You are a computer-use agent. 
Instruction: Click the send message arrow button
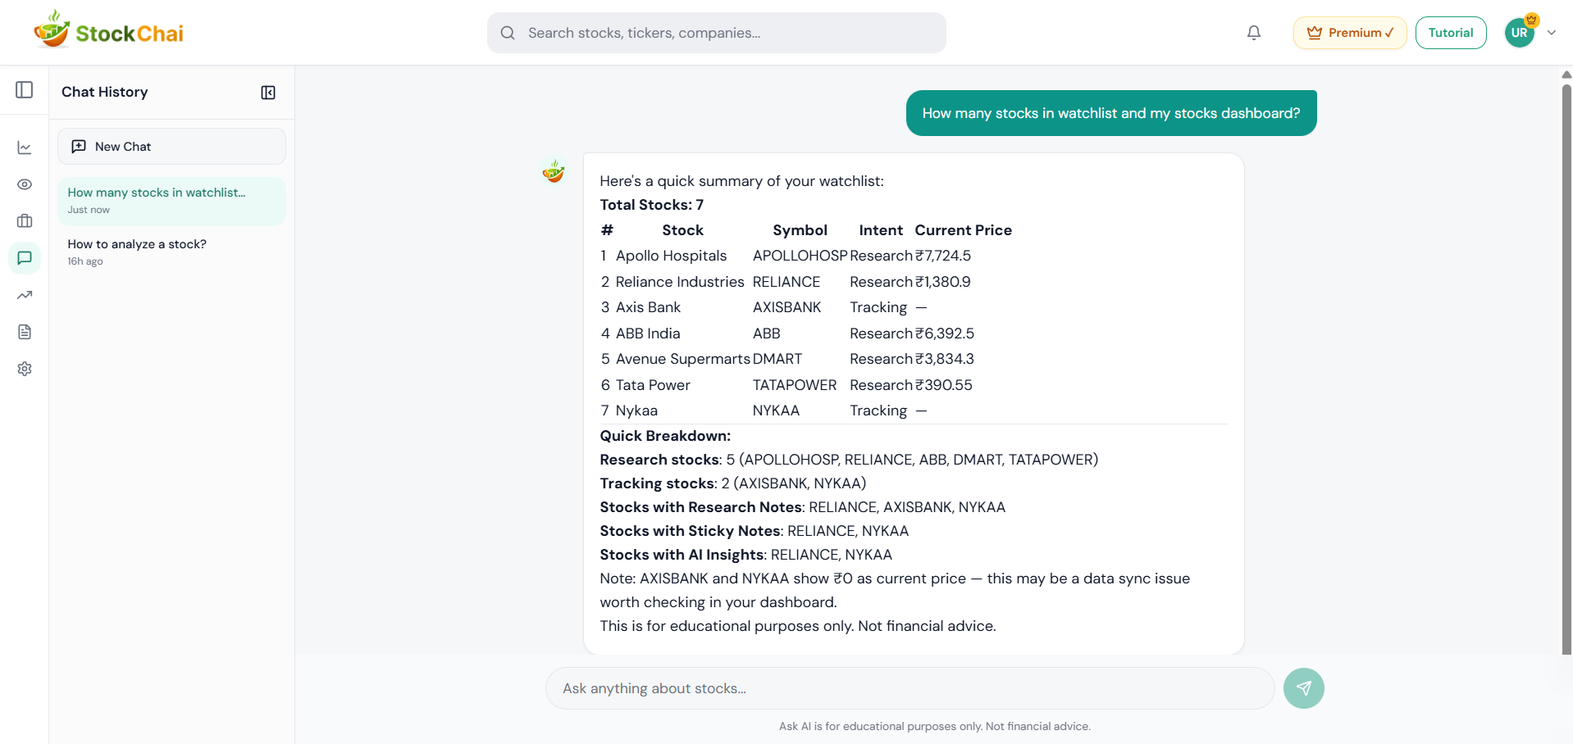1303,688
